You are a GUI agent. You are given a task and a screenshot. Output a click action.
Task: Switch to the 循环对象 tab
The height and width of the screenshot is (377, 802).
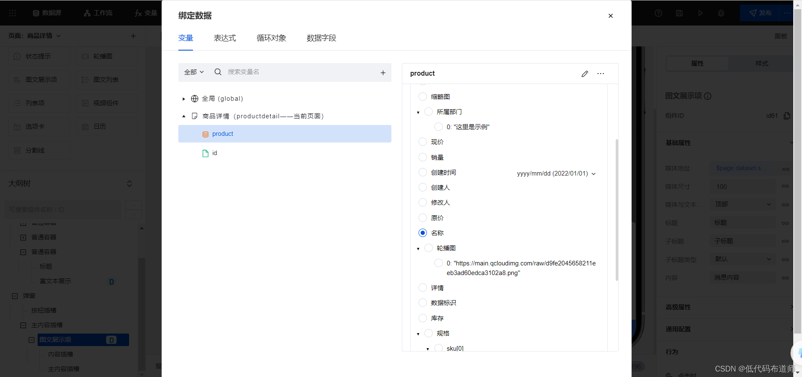point(271,38)
